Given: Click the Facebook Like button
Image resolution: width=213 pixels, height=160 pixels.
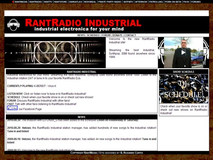Looking at the screenshot, I should click(12, 108).
